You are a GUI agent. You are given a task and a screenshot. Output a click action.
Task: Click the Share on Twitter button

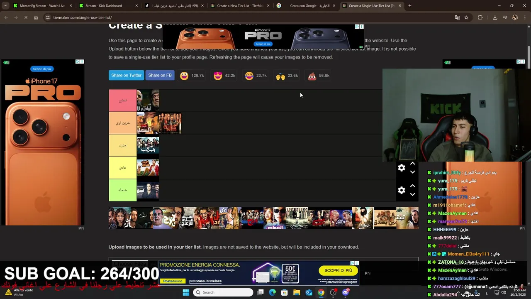point(126,75)
